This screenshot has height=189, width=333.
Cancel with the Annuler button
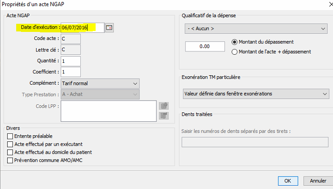(318, 181)
